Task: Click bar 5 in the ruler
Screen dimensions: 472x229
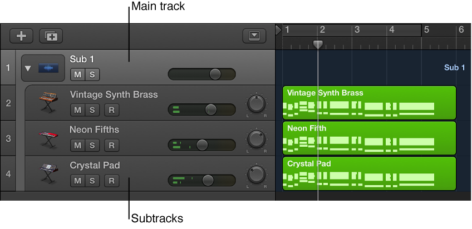Action: click(426, 30)
